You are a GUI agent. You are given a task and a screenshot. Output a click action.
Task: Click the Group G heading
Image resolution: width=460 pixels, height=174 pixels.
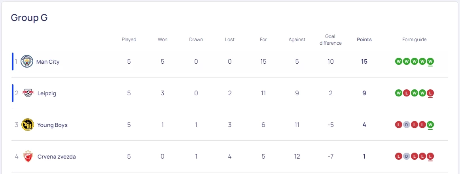pos(29,18)
